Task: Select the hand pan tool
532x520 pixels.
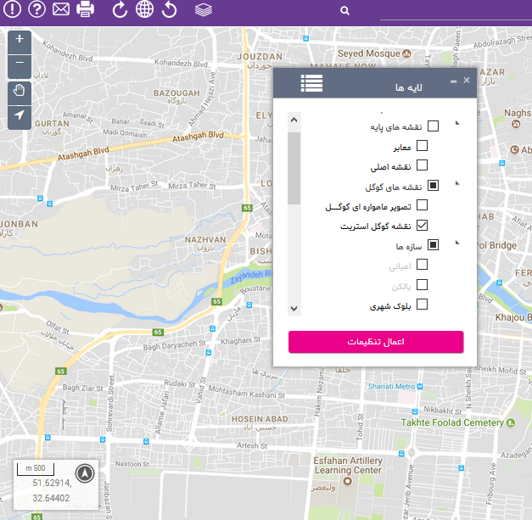Action: (x=20, y=92)
